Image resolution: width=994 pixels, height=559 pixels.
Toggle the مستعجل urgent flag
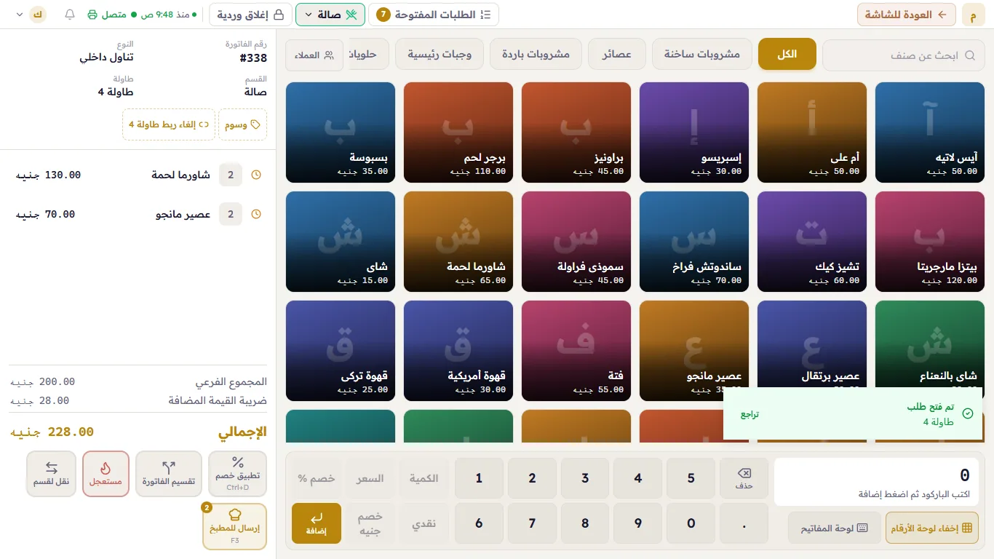[106, 474]
